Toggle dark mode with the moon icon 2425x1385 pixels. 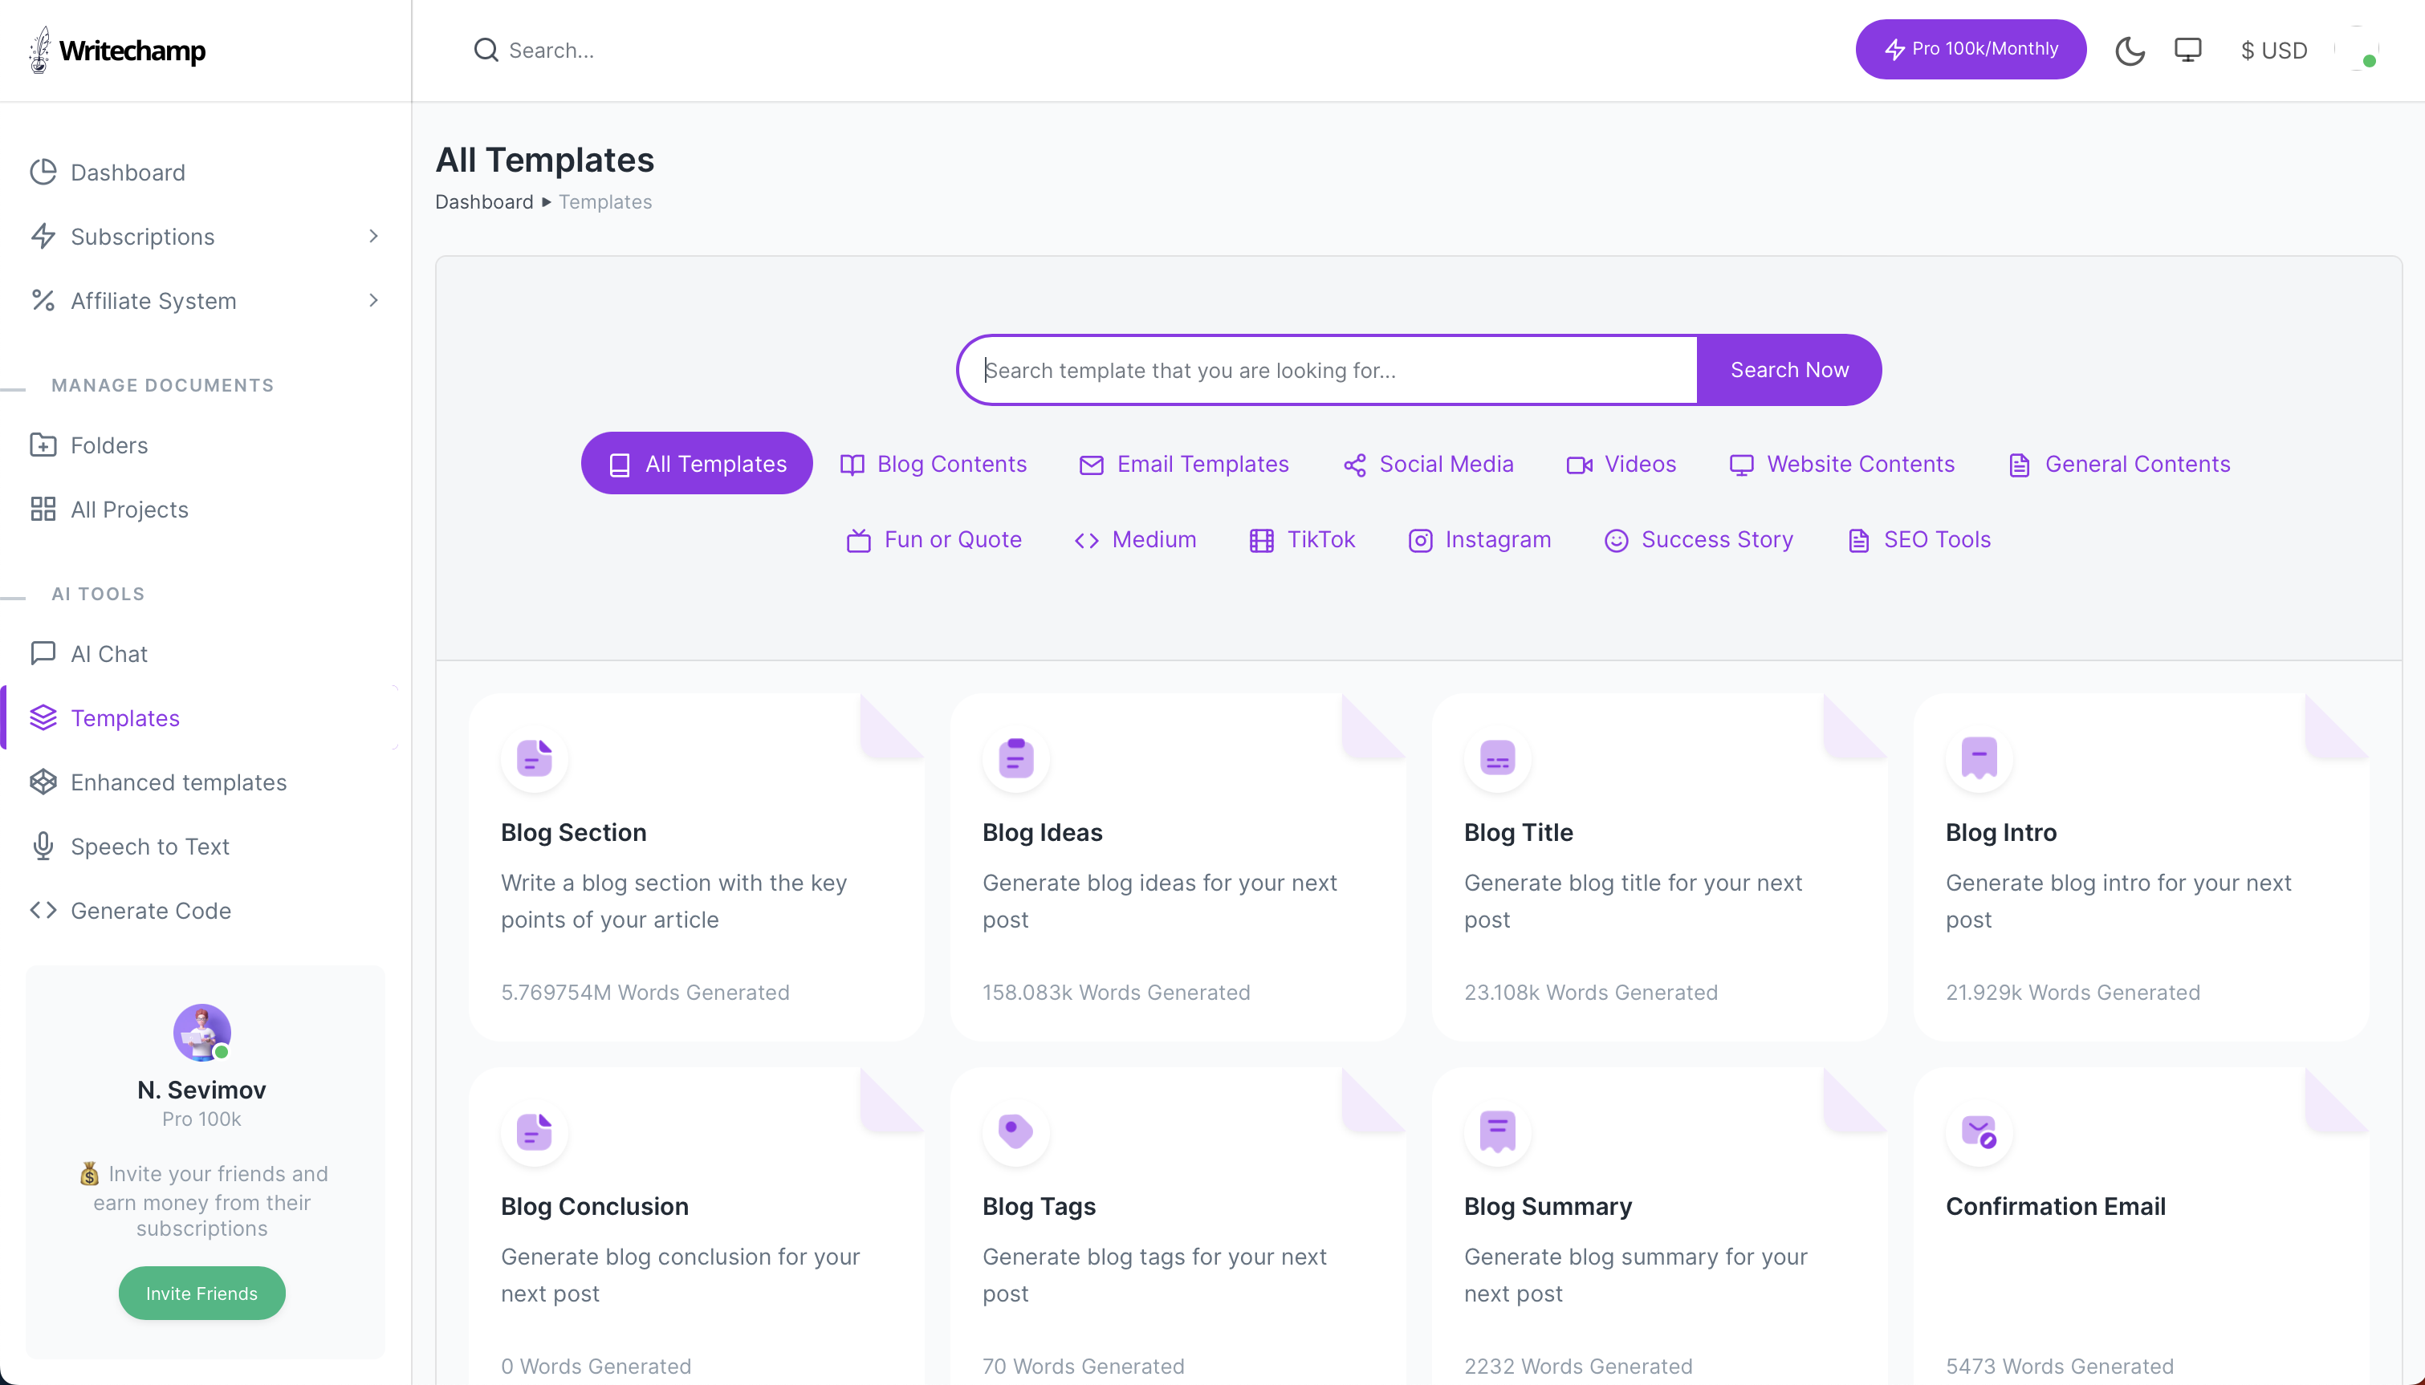[x=2129, y=51]
